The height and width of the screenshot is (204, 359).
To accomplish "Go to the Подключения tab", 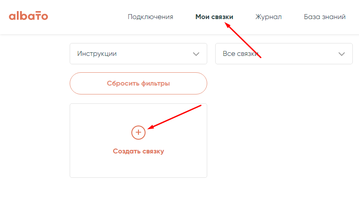I will pos(150,17).
